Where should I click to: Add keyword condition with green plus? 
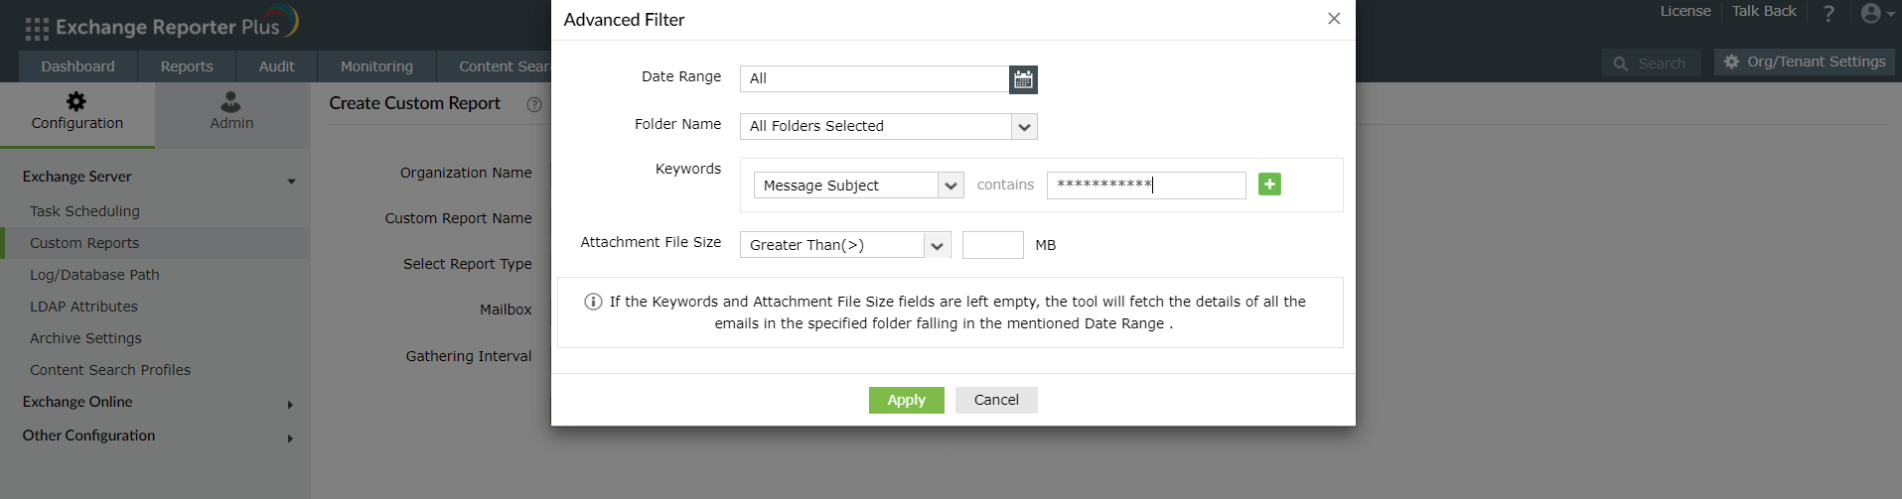tap(1269, 185)
